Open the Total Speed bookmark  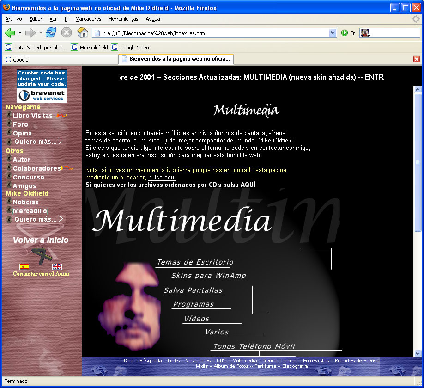[x=36, y=47]
